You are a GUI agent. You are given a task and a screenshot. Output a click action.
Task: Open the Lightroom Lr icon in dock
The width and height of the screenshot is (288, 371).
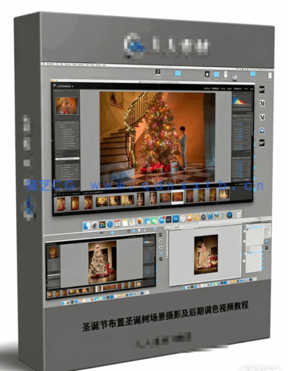[169, 220]
